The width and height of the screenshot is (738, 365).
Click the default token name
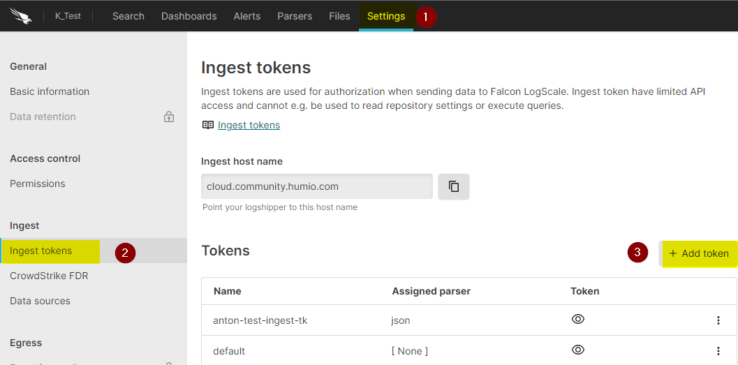[x=229, y=351]
